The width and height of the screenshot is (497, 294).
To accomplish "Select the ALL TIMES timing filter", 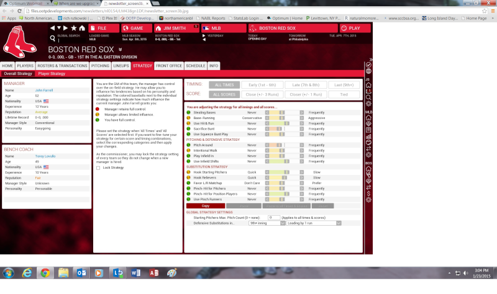I will (224, 85).
